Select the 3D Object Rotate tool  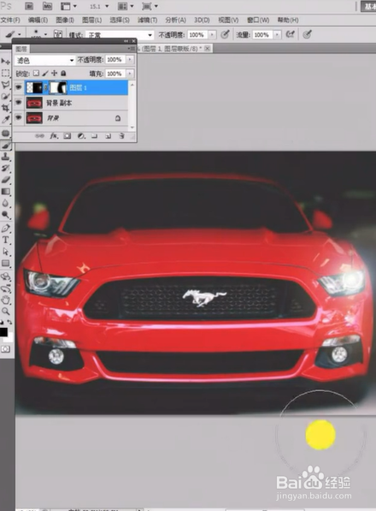pos(5,277)
